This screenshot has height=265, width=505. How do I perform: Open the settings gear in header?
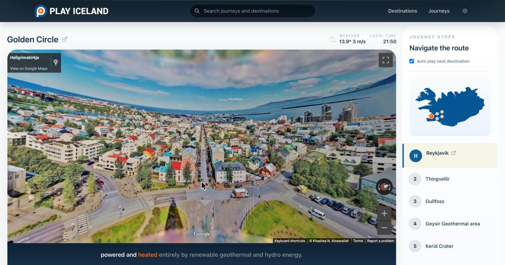[x=465, y=11]
